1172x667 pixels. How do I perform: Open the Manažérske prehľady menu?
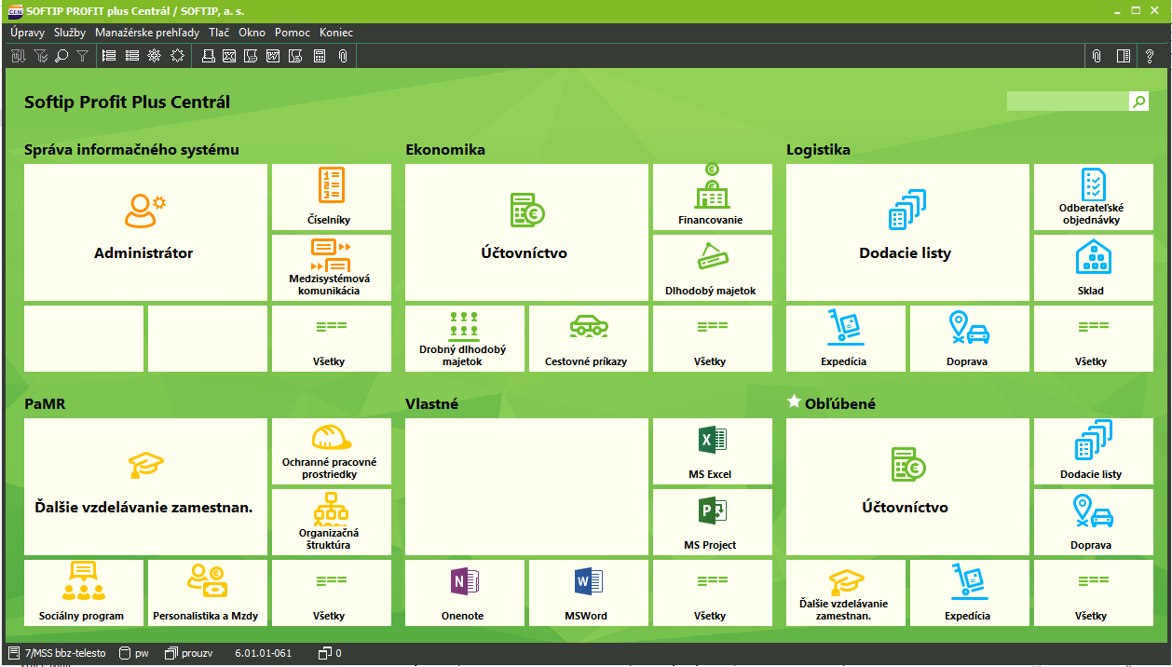point(147,33)
